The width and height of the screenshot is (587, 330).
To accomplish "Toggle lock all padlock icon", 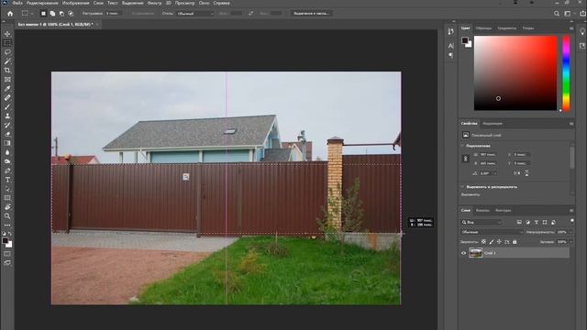I will pyautogui.click(x=515, y=242).
